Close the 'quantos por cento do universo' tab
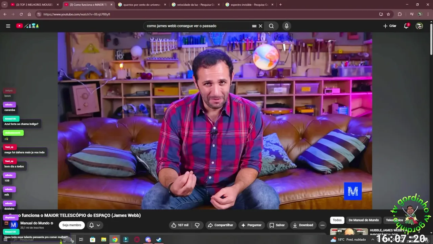Screen dimensions: 433x244 (165, 5)
